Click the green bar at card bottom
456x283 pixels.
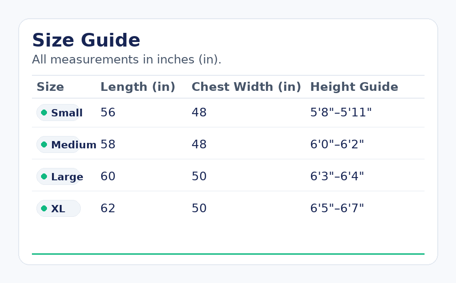(x=228, y=254)
